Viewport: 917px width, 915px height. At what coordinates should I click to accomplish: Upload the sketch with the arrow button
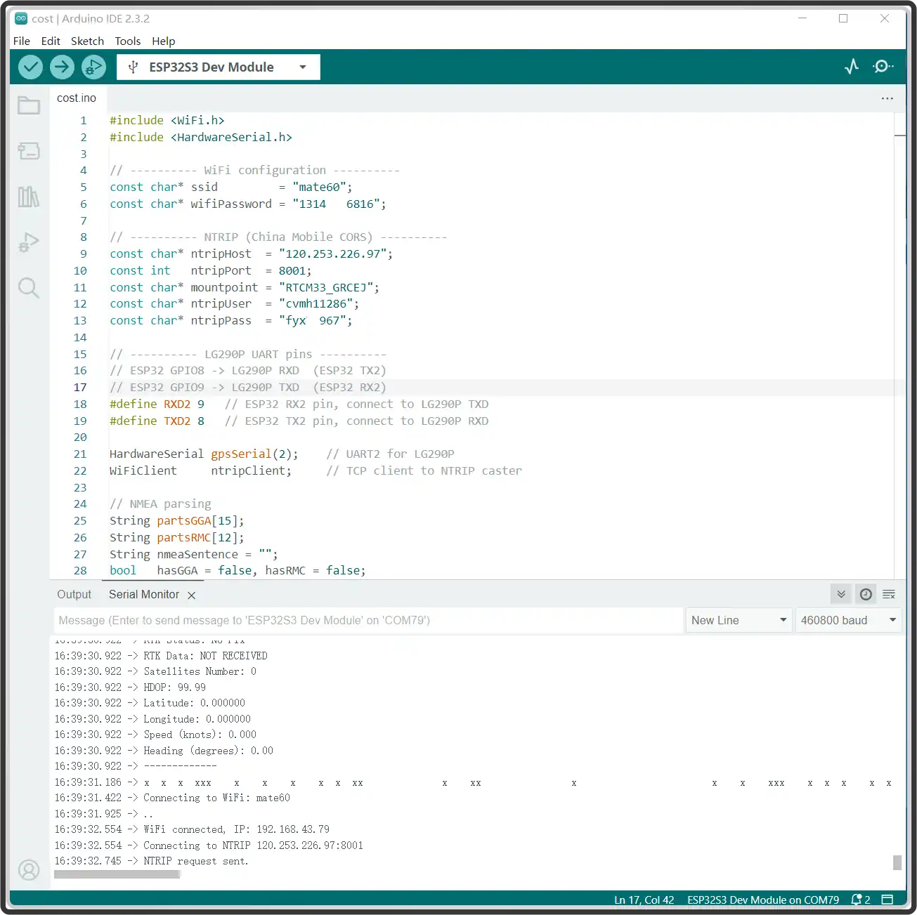[x=62, y=67]
